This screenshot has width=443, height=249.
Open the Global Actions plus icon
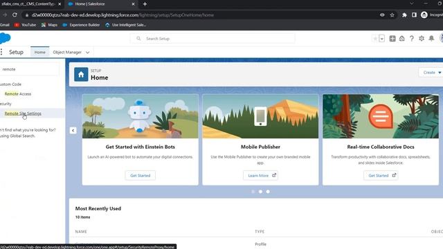(392, 39)
